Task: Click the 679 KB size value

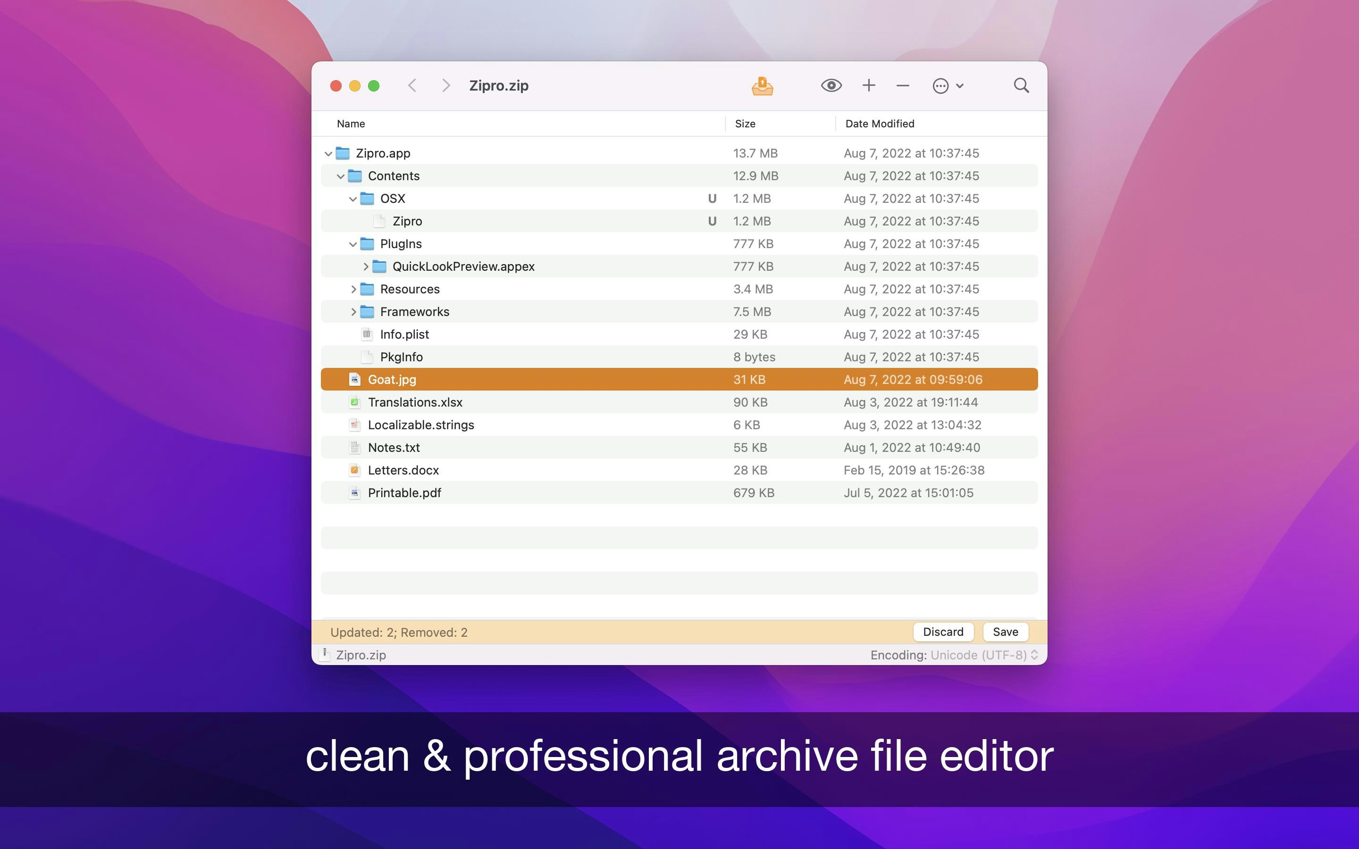Action: click(x=754, y=493)
